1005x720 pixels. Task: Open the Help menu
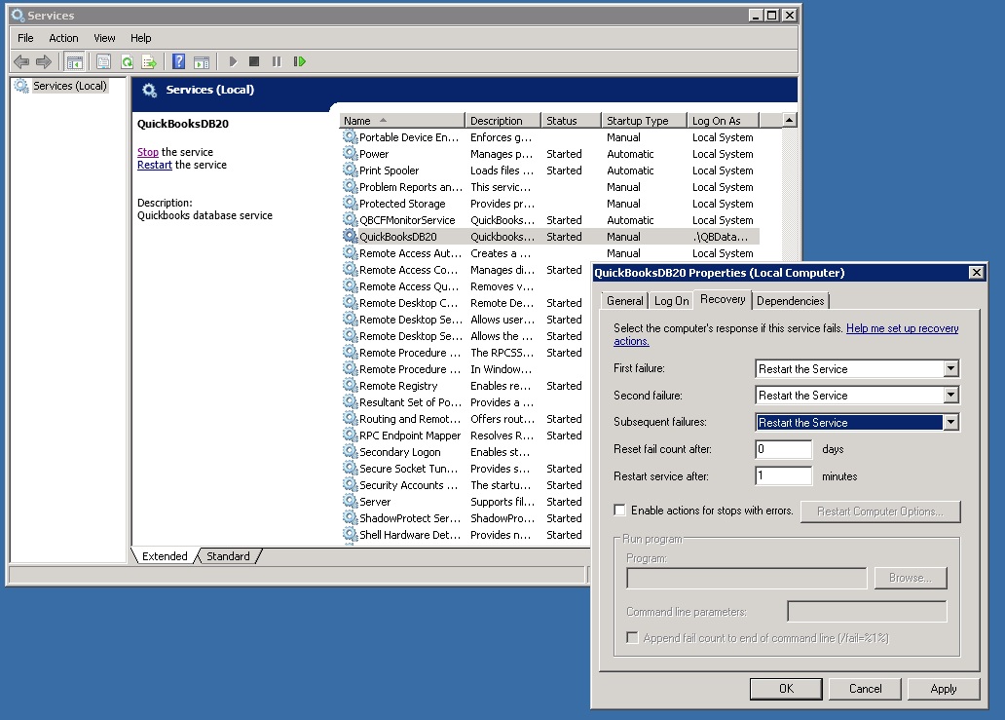[141, 38]
